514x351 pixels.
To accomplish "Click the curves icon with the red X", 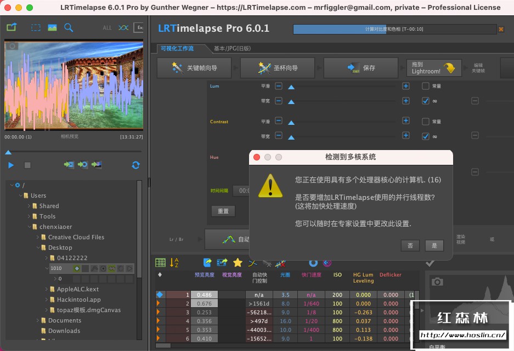I will pos(281,263).
